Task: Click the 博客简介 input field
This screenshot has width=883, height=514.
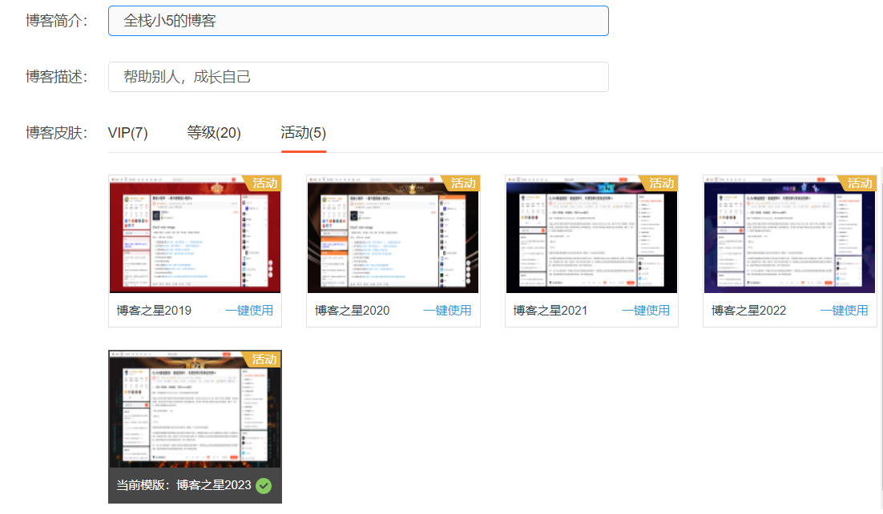Action: pyautogui.click(x=358, y=21)
